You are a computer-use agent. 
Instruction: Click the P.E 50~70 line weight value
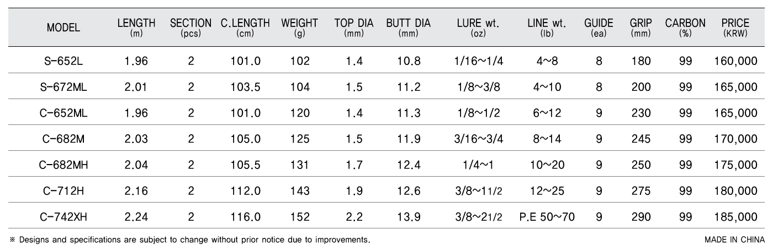pyautogui.click(x=547, y=216)
